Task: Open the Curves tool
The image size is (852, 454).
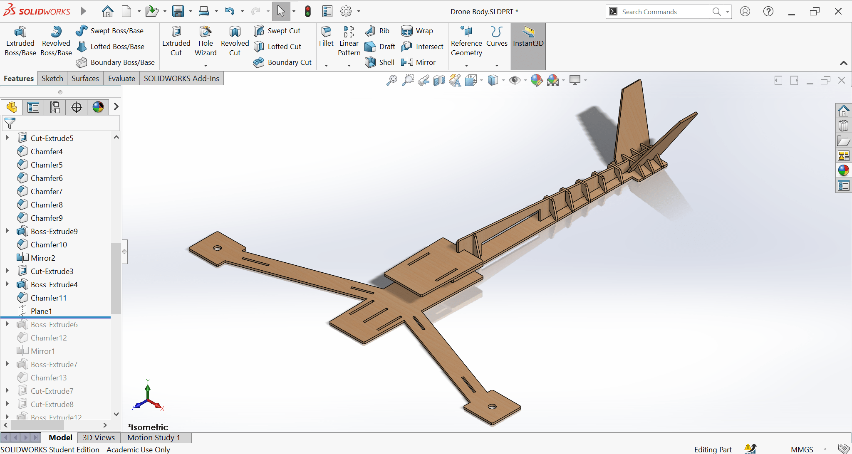Action: coord(497,37)
